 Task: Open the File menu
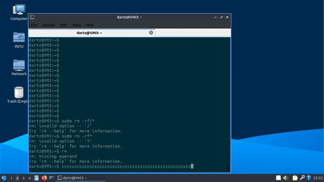point(34,25)
